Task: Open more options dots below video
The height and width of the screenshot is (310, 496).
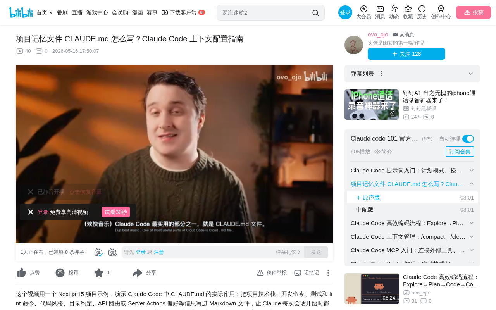Action: pyautogui.click(x=328, y=273)
